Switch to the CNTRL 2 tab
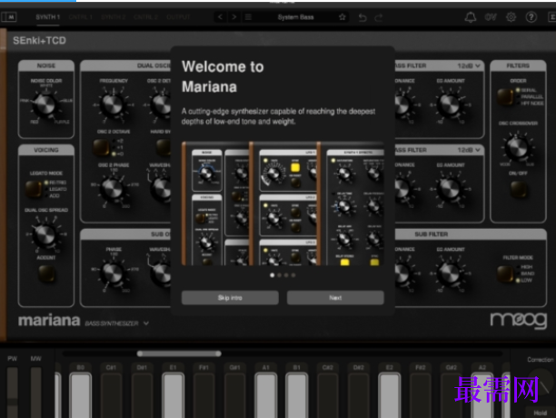Screen dimensions: 556x418 click(145, 17)
